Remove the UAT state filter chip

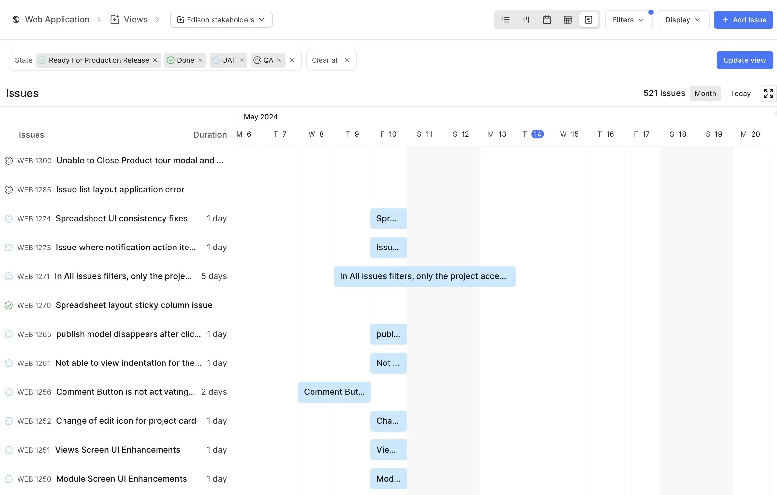pos(242,60)
